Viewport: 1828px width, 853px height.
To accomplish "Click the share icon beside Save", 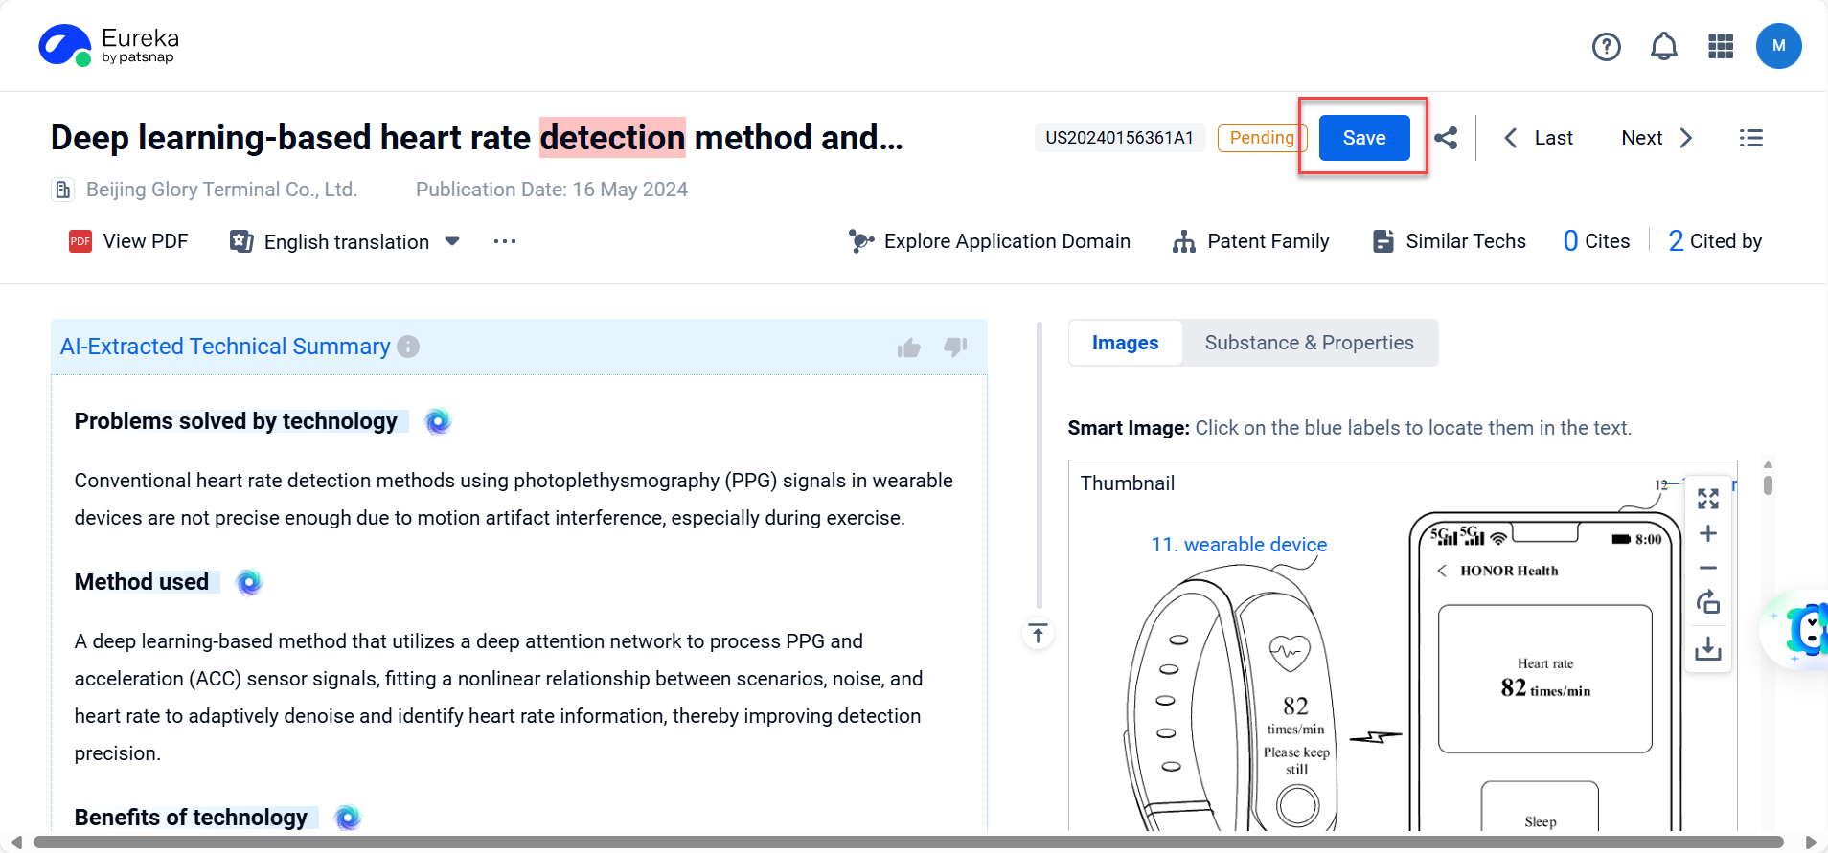I will (x=1446, y=138).
